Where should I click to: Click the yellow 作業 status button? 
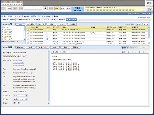pyautogui.click(x=57, y=8)
